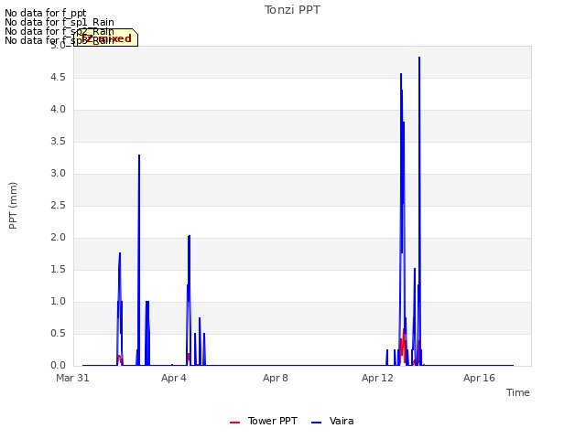Click the PPT (mm) y-axis label

point(13,205)
